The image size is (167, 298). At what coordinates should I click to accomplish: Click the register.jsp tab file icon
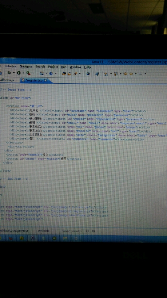[23, 80]
